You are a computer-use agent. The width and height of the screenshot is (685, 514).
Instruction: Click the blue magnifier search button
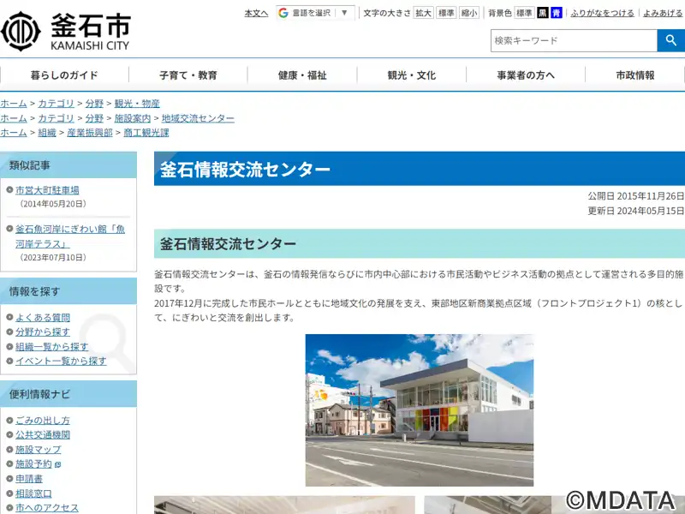click(x=671, y=40)
